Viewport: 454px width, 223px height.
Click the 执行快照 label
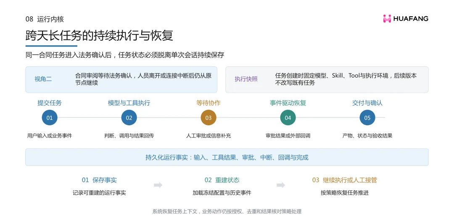click(246, 79)
